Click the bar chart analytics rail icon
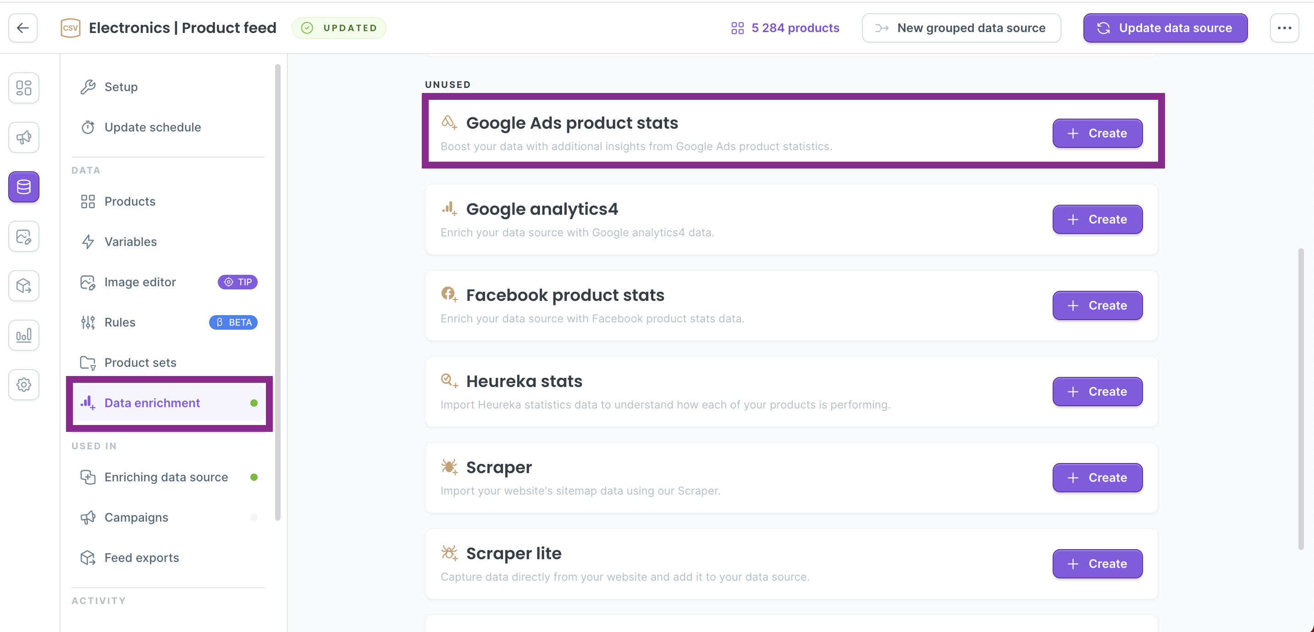This screenshot has height=632, width=1314. tap(23, 335)
